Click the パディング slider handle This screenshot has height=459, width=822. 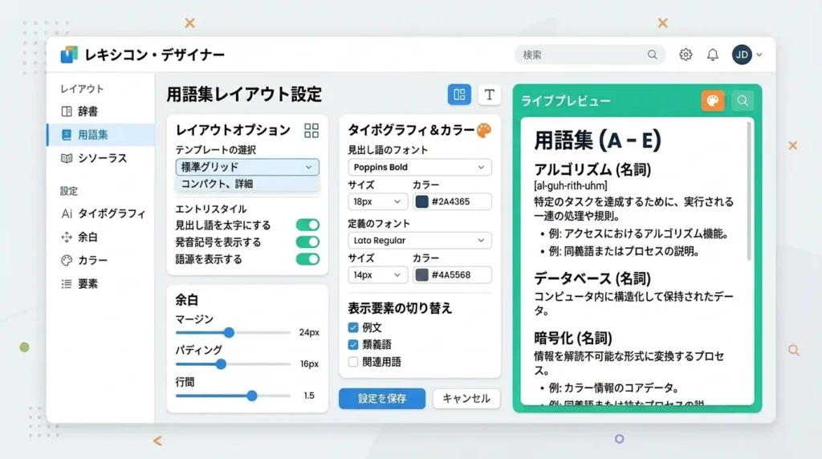(222, 364)
